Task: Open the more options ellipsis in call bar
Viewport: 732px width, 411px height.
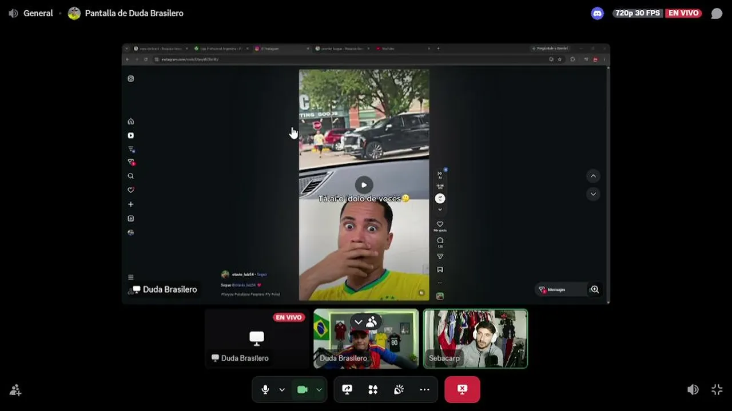Action: [x=424, y=389]
